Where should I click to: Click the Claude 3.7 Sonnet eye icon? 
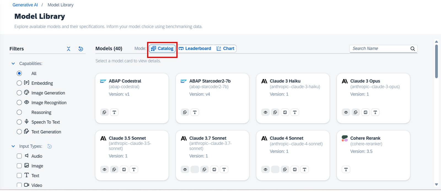click(185, 169)
